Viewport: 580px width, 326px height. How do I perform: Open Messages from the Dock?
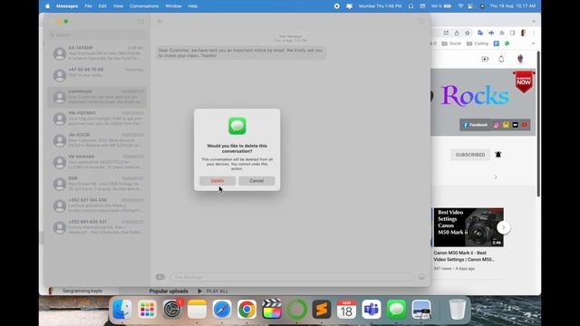397,309
